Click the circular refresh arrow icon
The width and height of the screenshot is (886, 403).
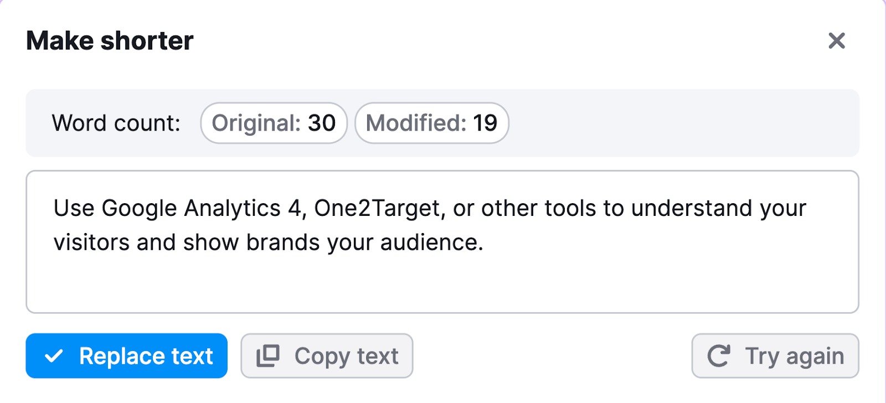(719, 356)
